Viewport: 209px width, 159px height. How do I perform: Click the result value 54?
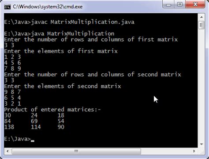coord(61,121)
